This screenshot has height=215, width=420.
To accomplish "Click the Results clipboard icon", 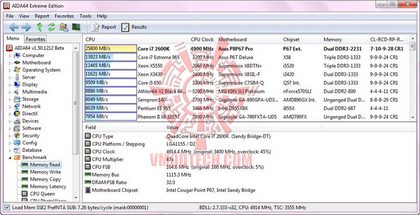I will click(x=125, y=27).
